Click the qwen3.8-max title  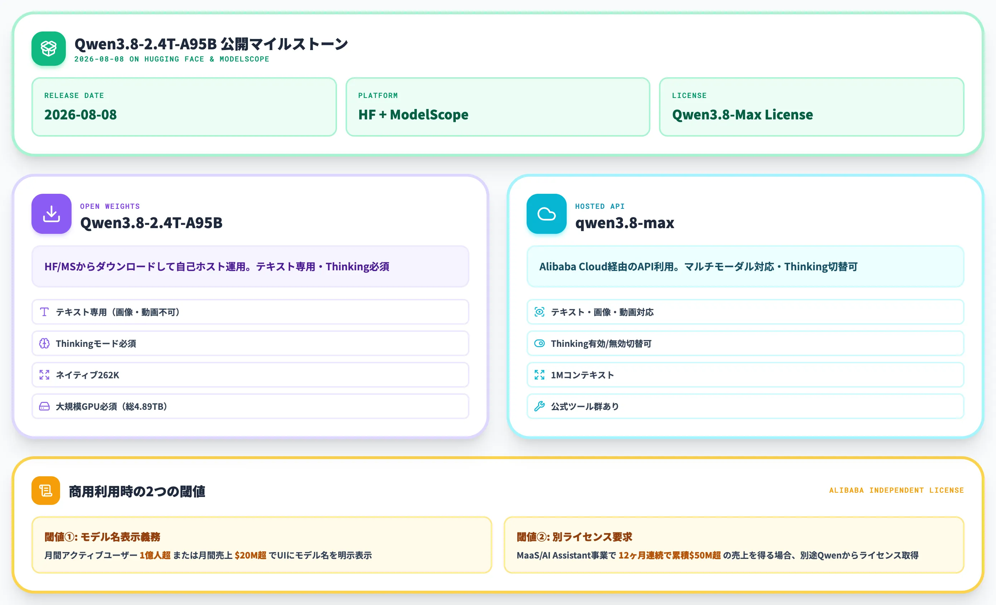[625, 222]
